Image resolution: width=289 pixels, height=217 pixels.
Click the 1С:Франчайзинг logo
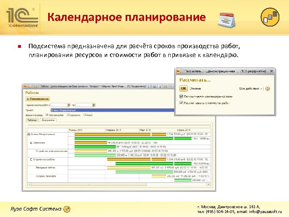pos(22,18)
